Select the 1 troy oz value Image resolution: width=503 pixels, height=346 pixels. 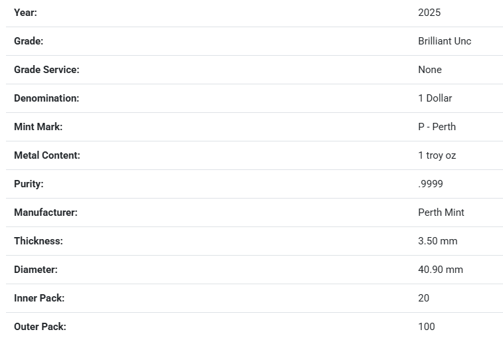[x=437, y=155]
